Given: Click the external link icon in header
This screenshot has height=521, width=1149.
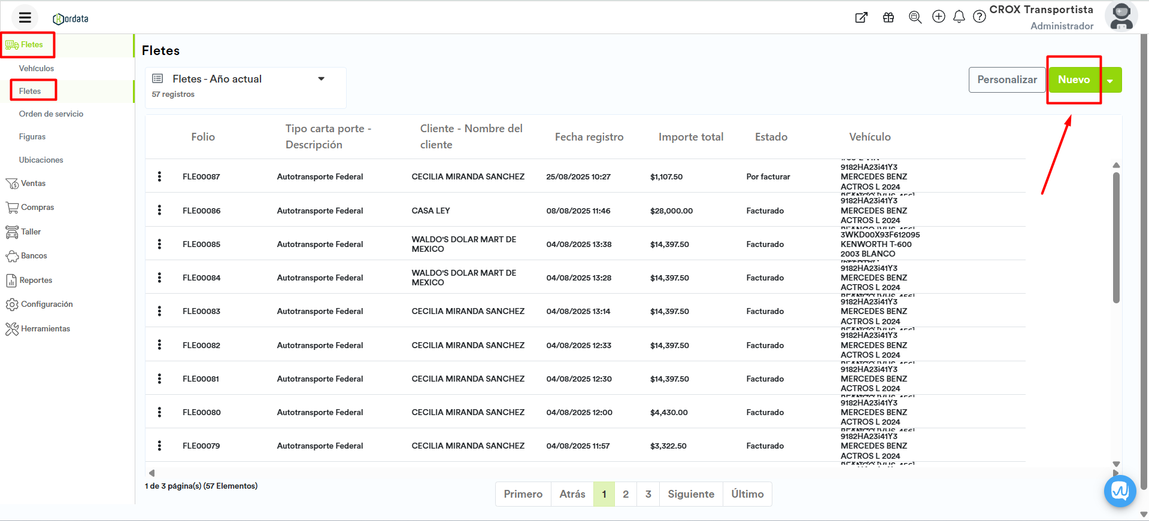Looking at the screenshot, I should 861,17.
